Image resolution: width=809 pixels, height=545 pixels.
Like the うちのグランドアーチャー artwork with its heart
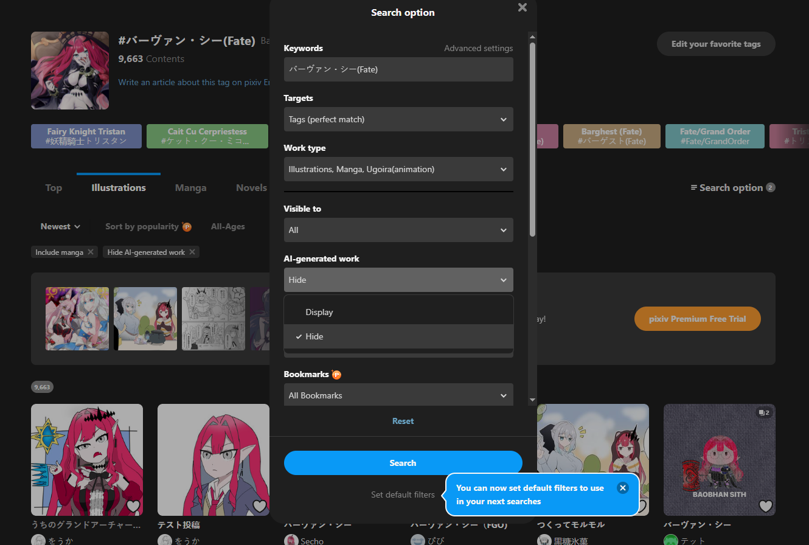(x=133, y=506)
